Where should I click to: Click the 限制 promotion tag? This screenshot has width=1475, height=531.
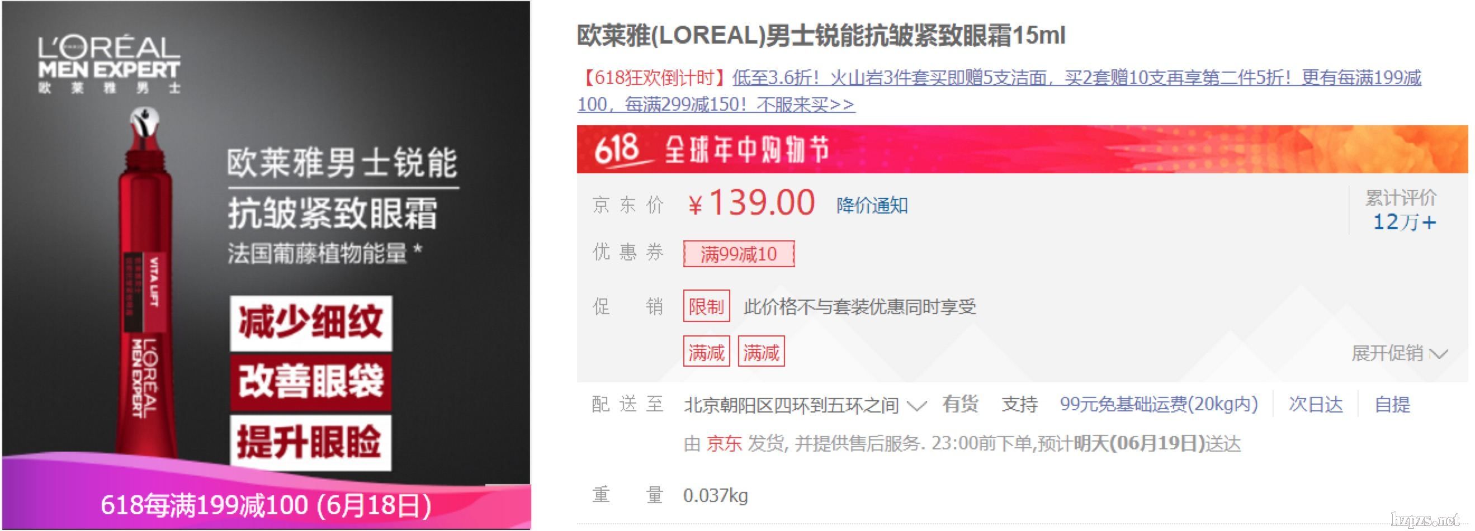(x=706, y=306)
